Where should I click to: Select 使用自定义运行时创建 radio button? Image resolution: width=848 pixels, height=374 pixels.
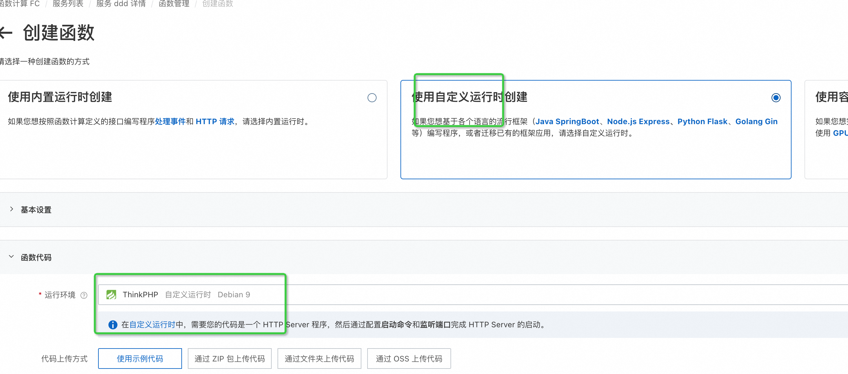point(776,98)
